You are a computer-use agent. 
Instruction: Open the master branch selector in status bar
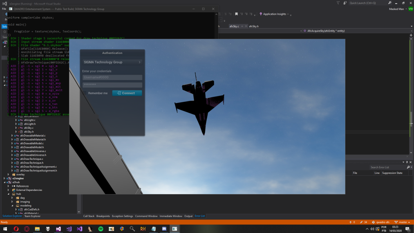403,222
